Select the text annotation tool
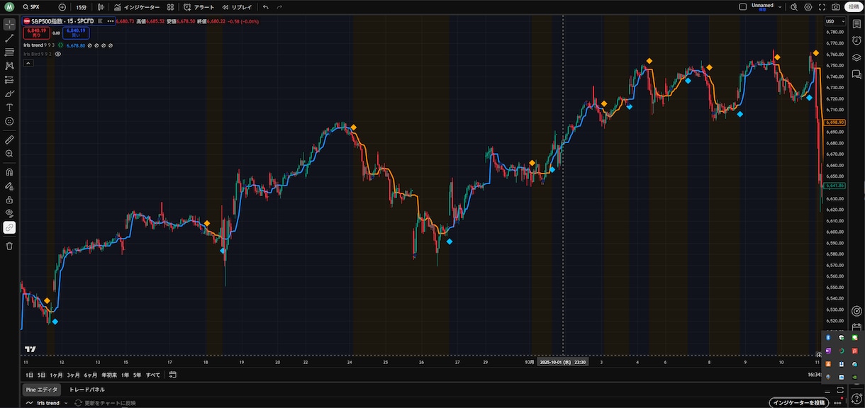 [x=9, y=108]
